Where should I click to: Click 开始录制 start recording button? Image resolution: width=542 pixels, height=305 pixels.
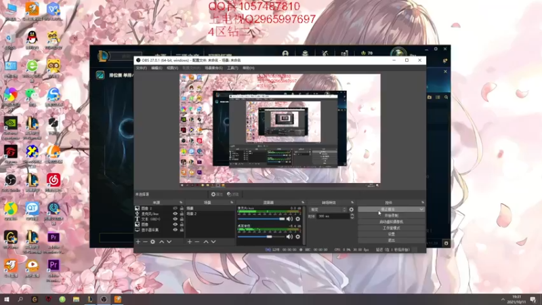pyautogui.click(x=392, y=216)
